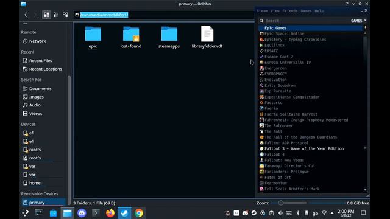Open Wi-Fi networks in system tray

(x=324, y=213)
